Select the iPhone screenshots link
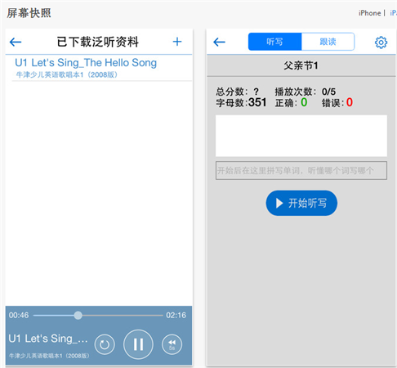This screenshot has height=368, width=397. 369,13
